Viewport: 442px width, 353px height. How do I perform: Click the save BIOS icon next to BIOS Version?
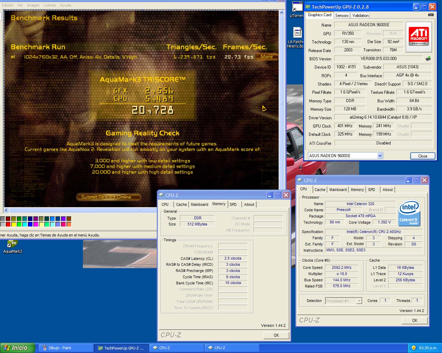click(428, 59)
